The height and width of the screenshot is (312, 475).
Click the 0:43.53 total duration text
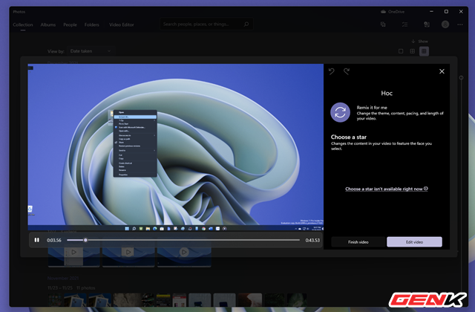[312, 240]
